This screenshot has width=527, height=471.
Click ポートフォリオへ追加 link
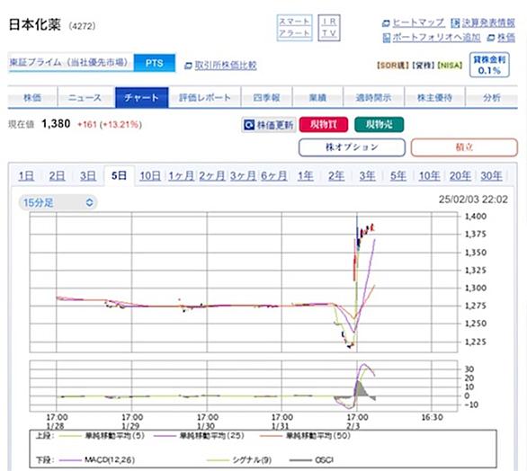tap(436, 37)
